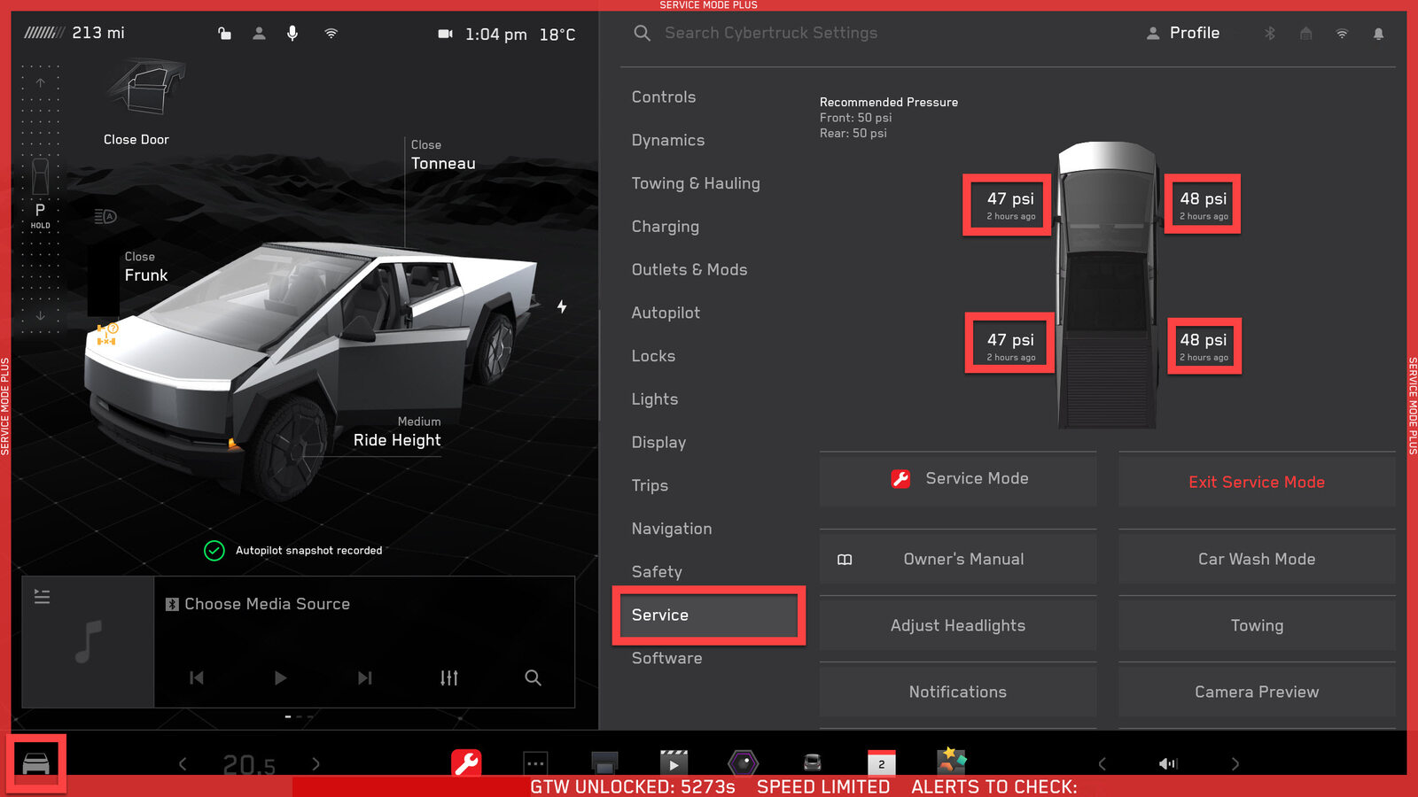The width and height of the screenshot is (1418, 797).
Task: Open Locks settings category
Action: (653, 356)
